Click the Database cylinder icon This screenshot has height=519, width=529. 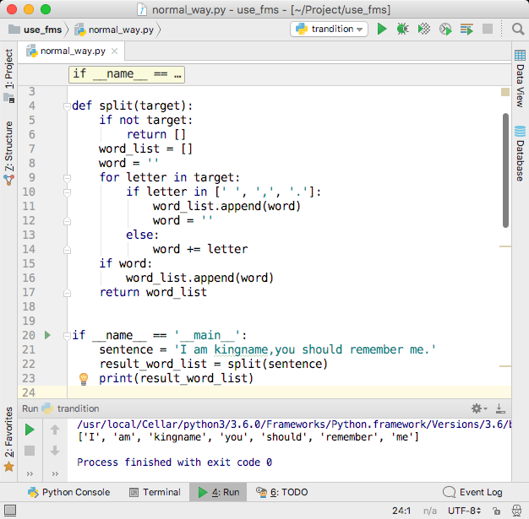[x=520, y=131]
